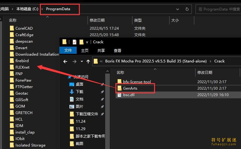
Task: Select the firebird folder
Action: 19,61
